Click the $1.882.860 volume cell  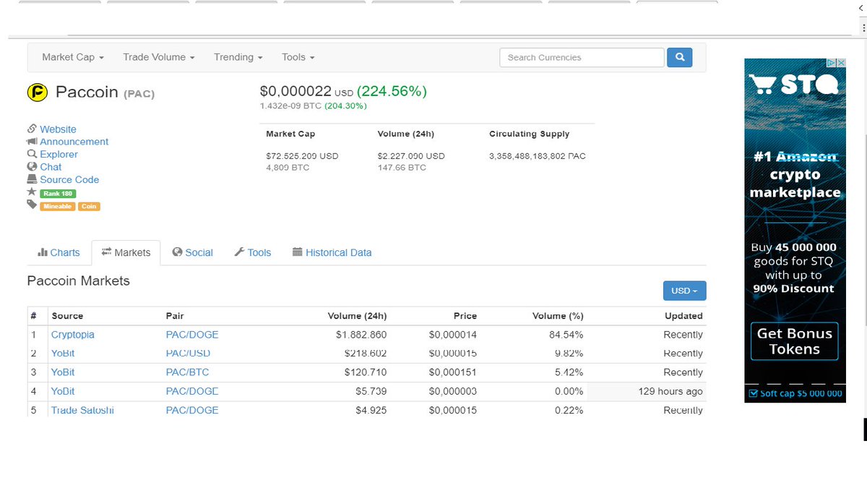point(361,335)
